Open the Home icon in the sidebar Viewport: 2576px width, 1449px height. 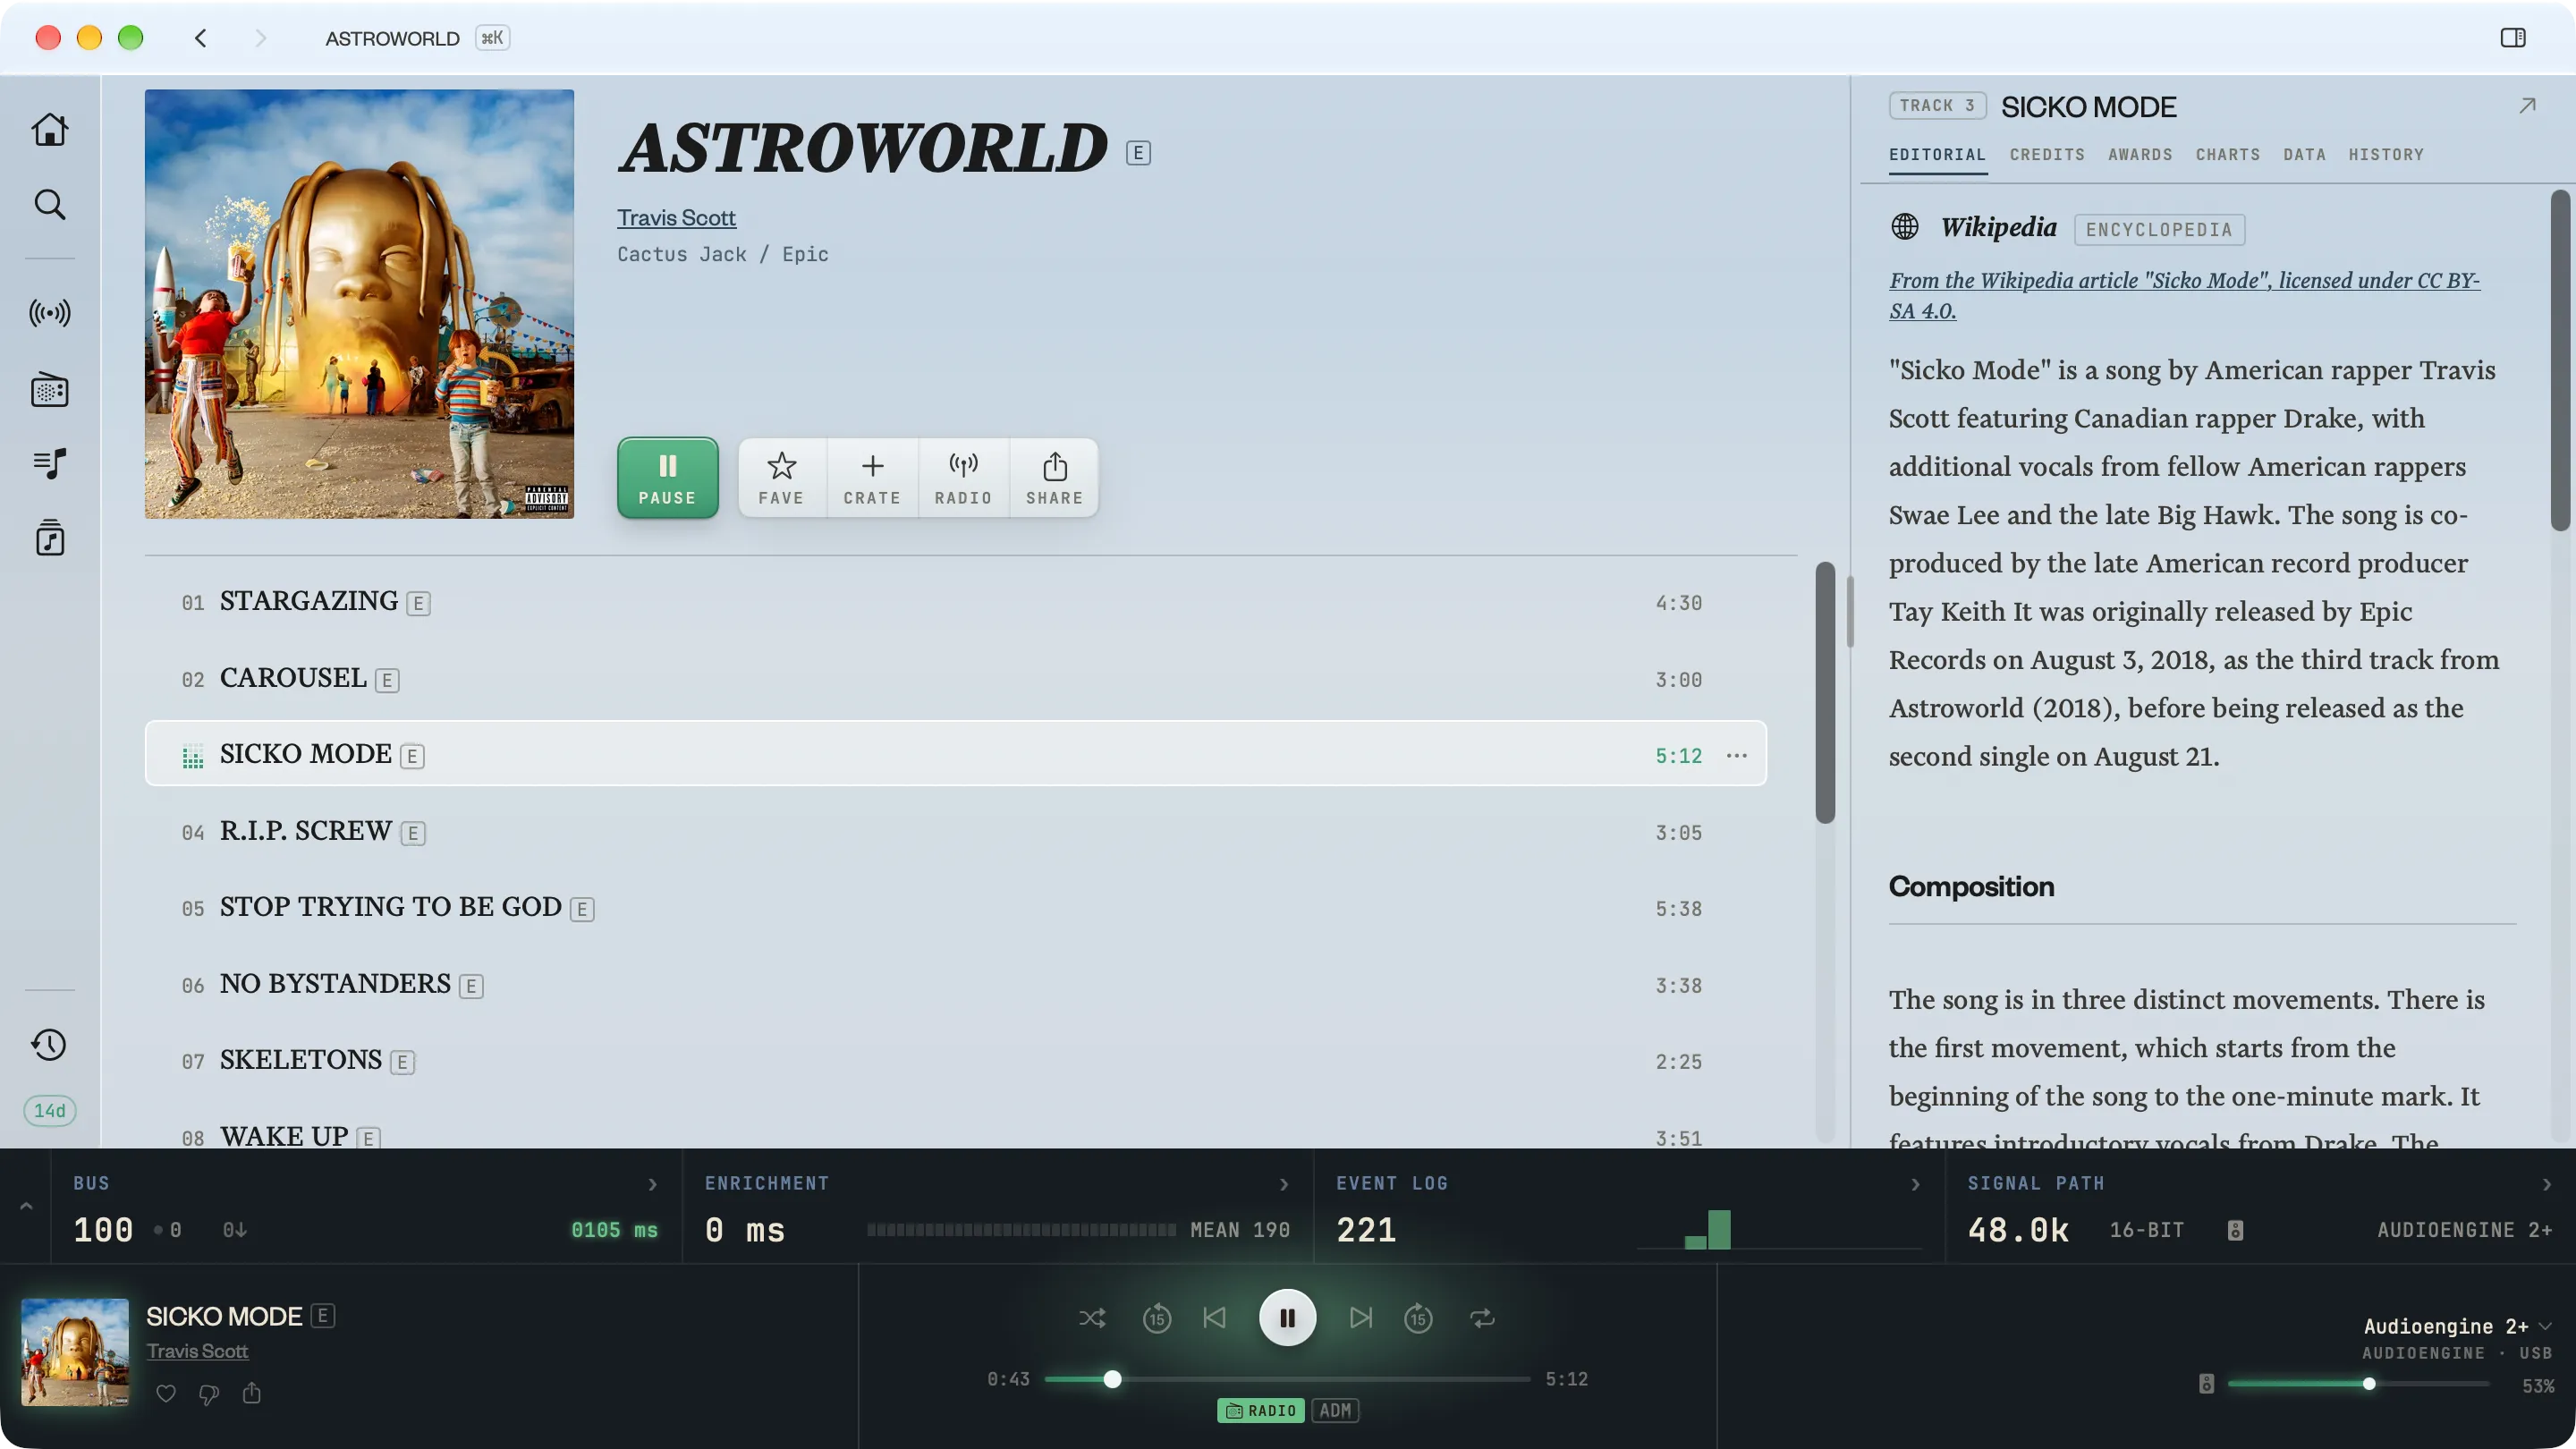(49, 129)
